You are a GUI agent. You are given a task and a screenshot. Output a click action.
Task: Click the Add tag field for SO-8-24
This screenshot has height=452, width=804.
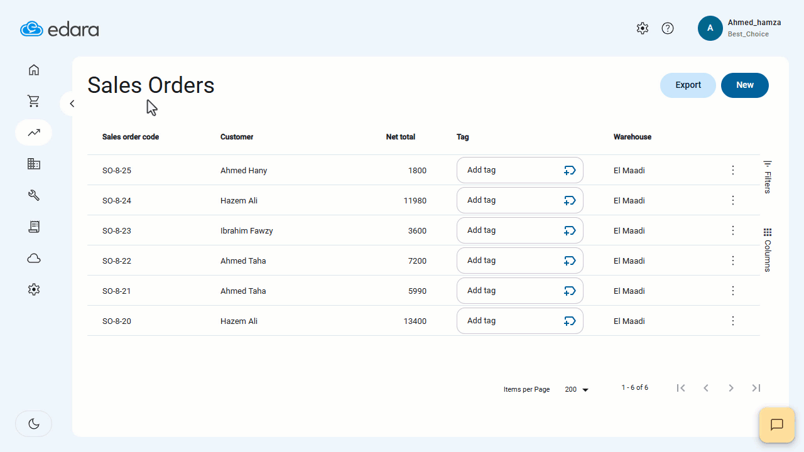click(520, 200)
